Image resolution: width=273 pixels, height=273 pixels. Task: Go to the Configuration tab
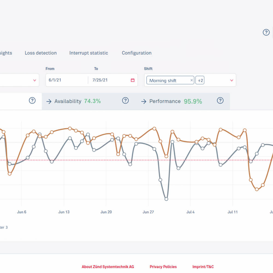pos(136,53)
